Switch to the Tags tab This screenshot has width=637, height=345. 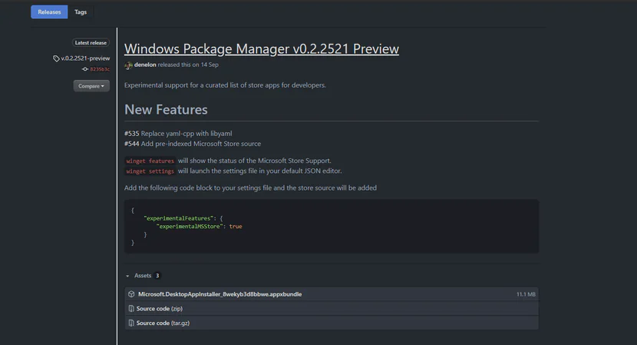point(81,12)
